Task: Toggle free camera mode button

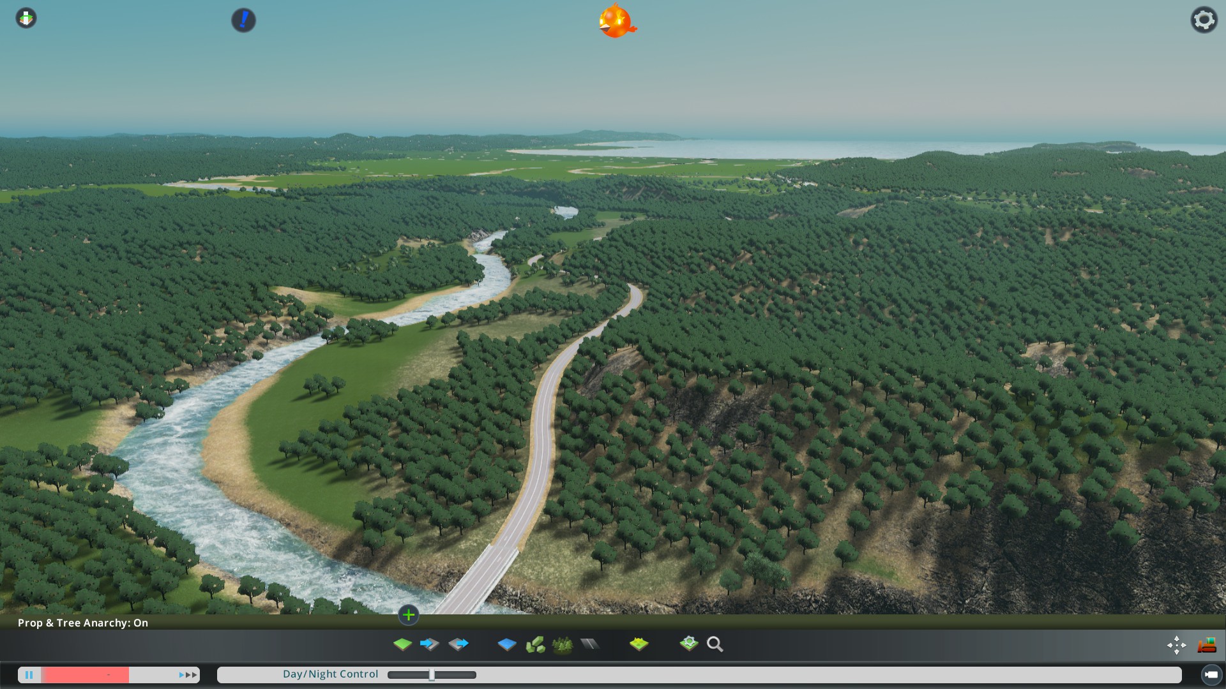Action: (1211, 674)
